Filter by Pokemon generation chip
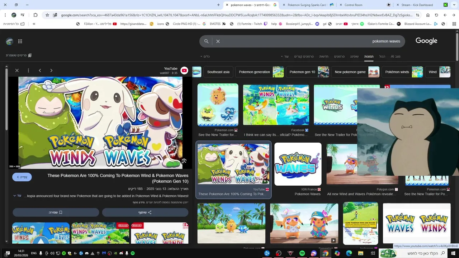The image size is (459, 258). (260, 72)
